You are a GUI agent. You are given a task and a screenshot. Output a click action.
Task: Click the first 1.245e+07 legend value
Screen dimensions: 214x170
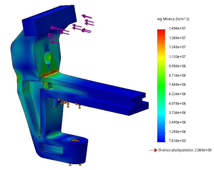pyautogui.click(x=177, y=47)
